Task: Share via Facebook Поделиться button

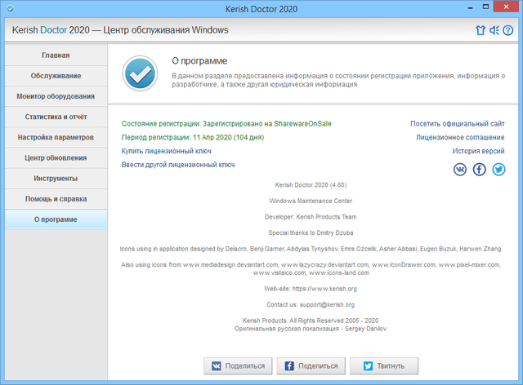Action: (x=311, y=366)
